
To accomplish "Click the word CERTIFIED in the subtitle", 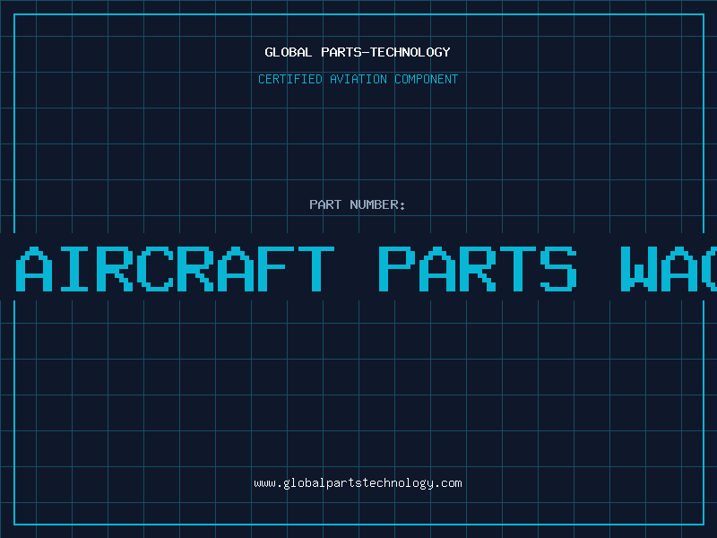I will pyautogui.click(x=290, y=79).
